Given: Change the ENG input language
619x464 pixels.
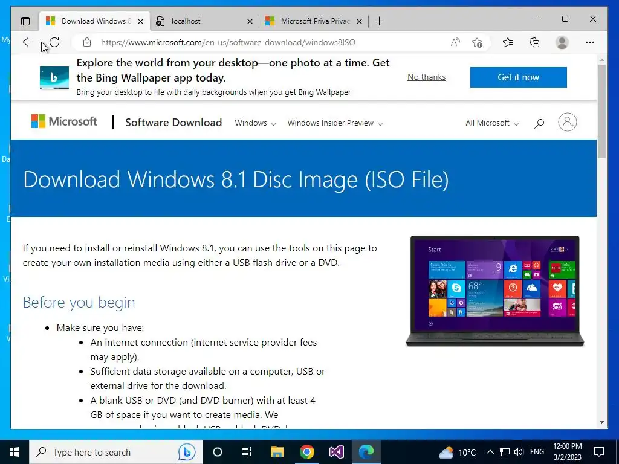Looking at the screenshot, I should click(537, 452).
